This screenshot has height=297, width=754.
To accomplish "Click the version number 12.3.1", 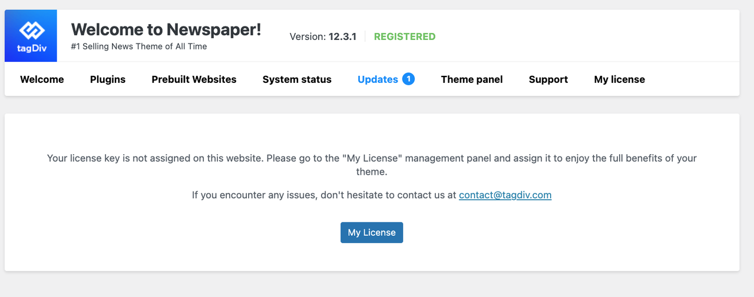I will [x=342, y=36].
